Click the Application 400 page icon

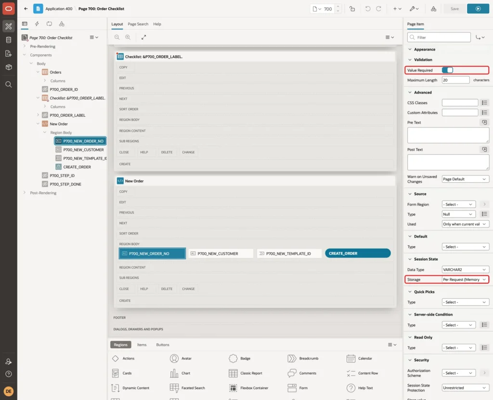pyautogui.click(x=38, y=9)
